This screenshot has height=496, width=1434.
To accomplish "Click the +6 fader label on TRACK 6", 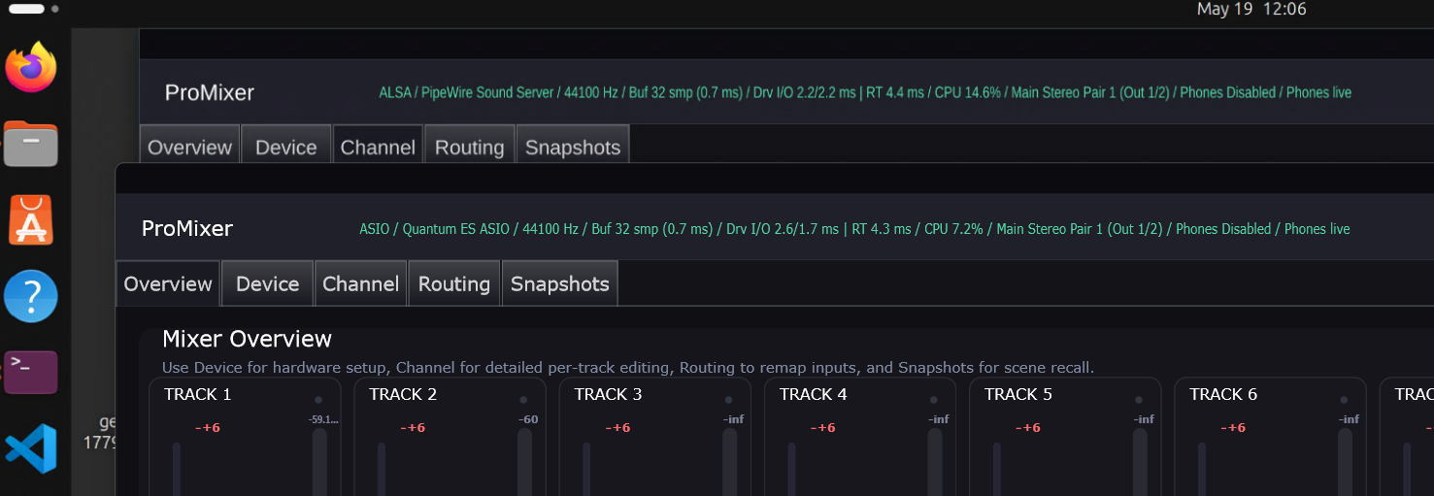I will pos(1233,427).
